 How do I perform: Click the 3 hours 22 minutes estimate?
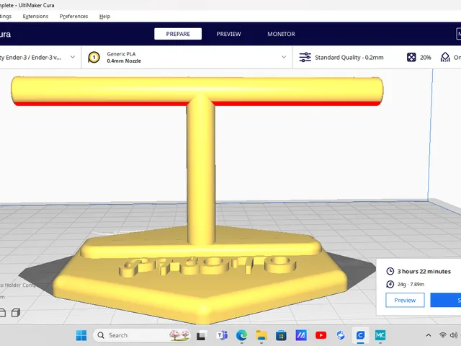[x=424, y=271]
